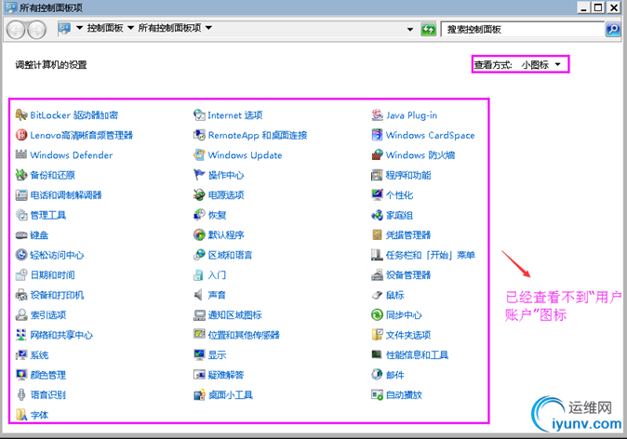Click the Java Plug-in icon
The image size is (627, 439).
click(377, 115)
